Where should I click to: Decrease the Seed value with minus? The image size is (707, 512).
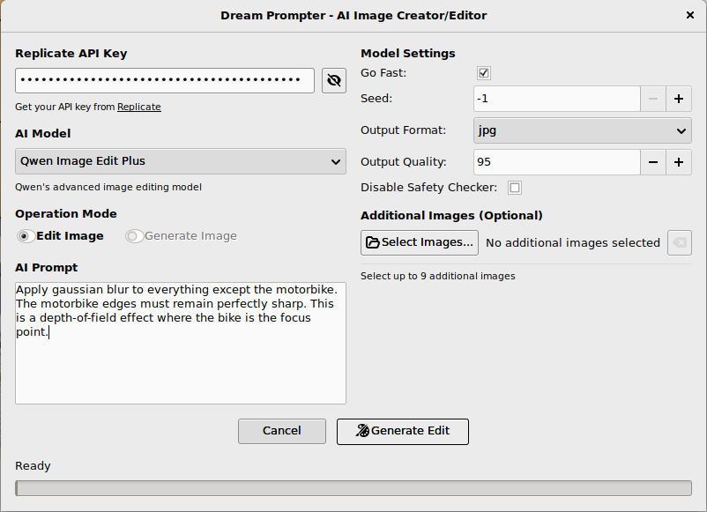(x=653, y=99)
